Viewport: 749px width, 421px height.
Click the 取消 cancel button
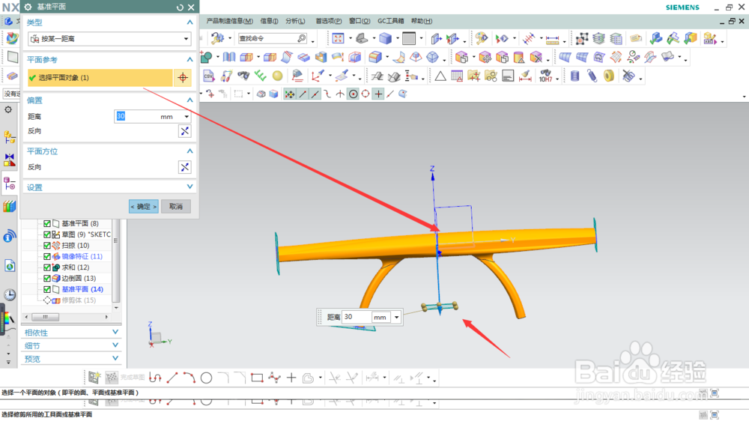click(x=176, y=207)
